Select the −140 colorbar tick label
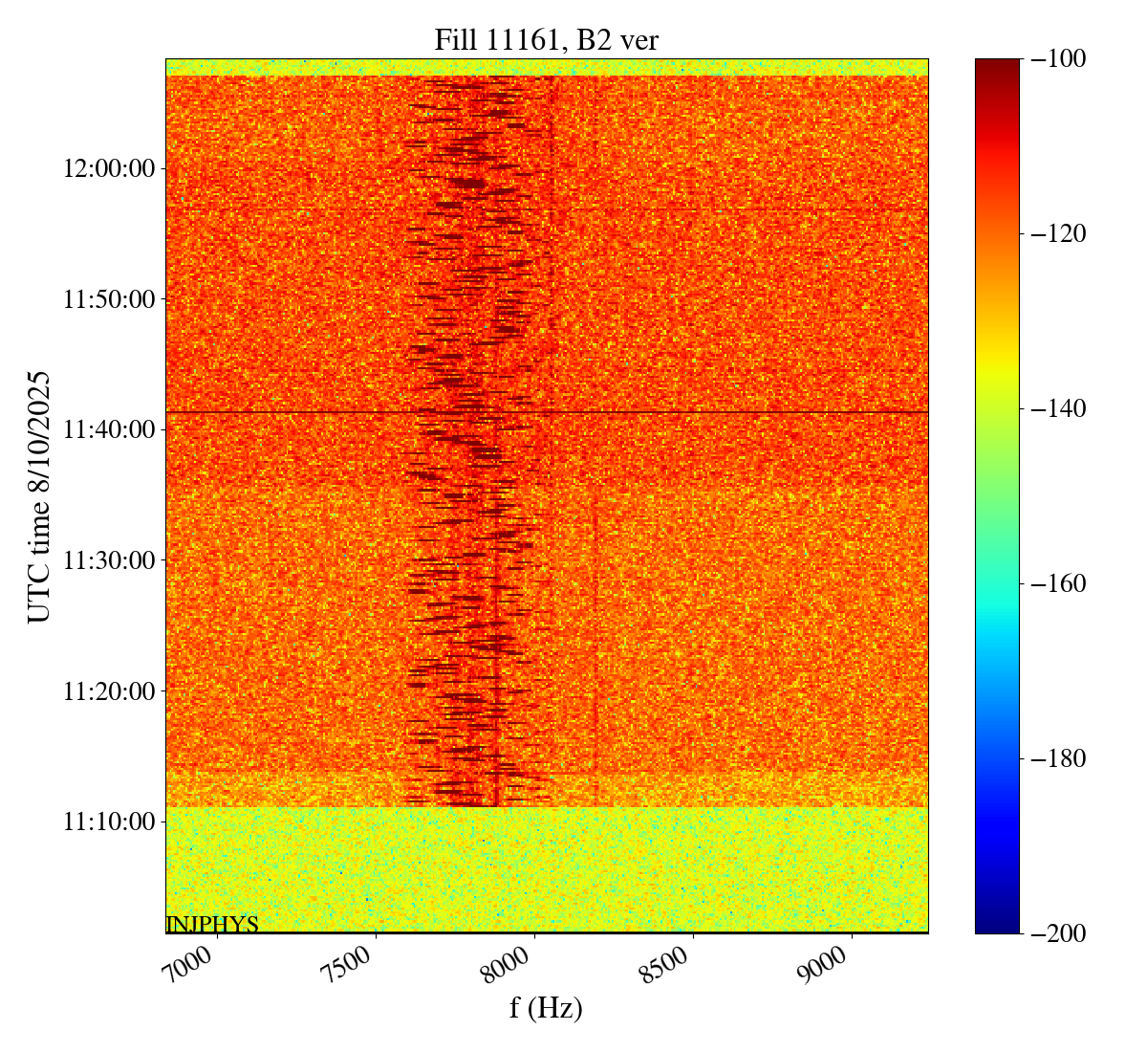Viewport: 1147px width, 1052px height. [x=1058, y=408]
